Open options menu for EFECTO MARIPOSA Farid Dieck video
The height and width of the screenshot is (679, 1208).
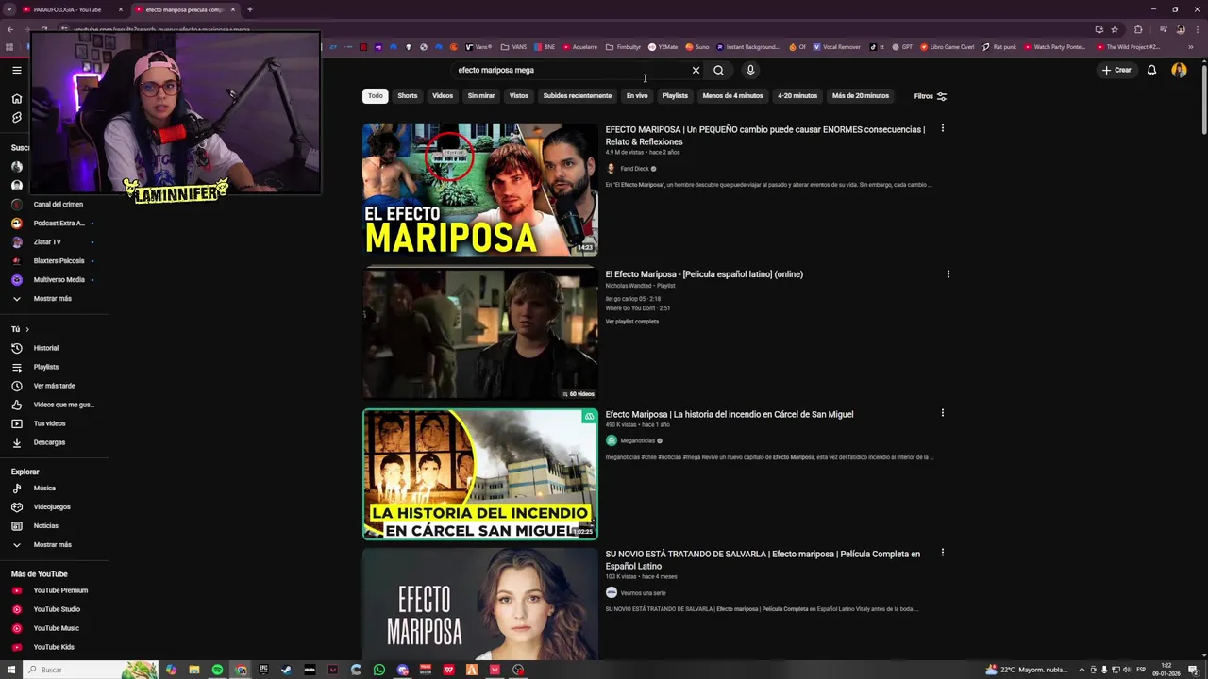[942, 128]
